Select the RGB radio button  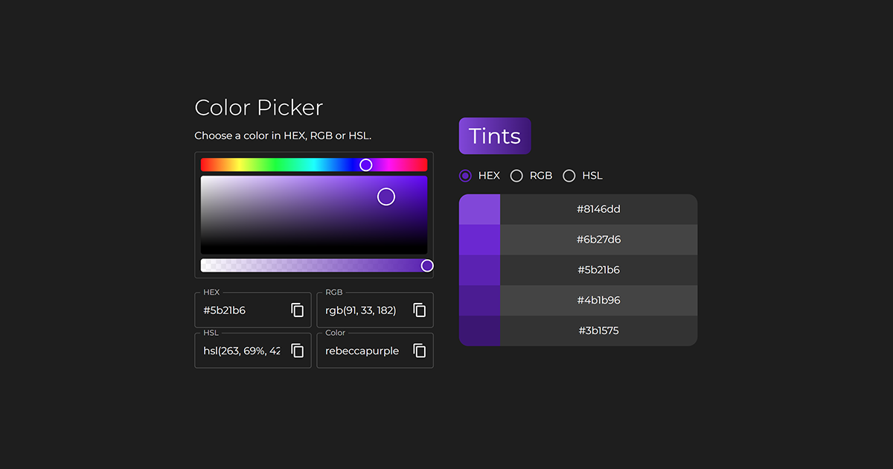pos(516,176)
